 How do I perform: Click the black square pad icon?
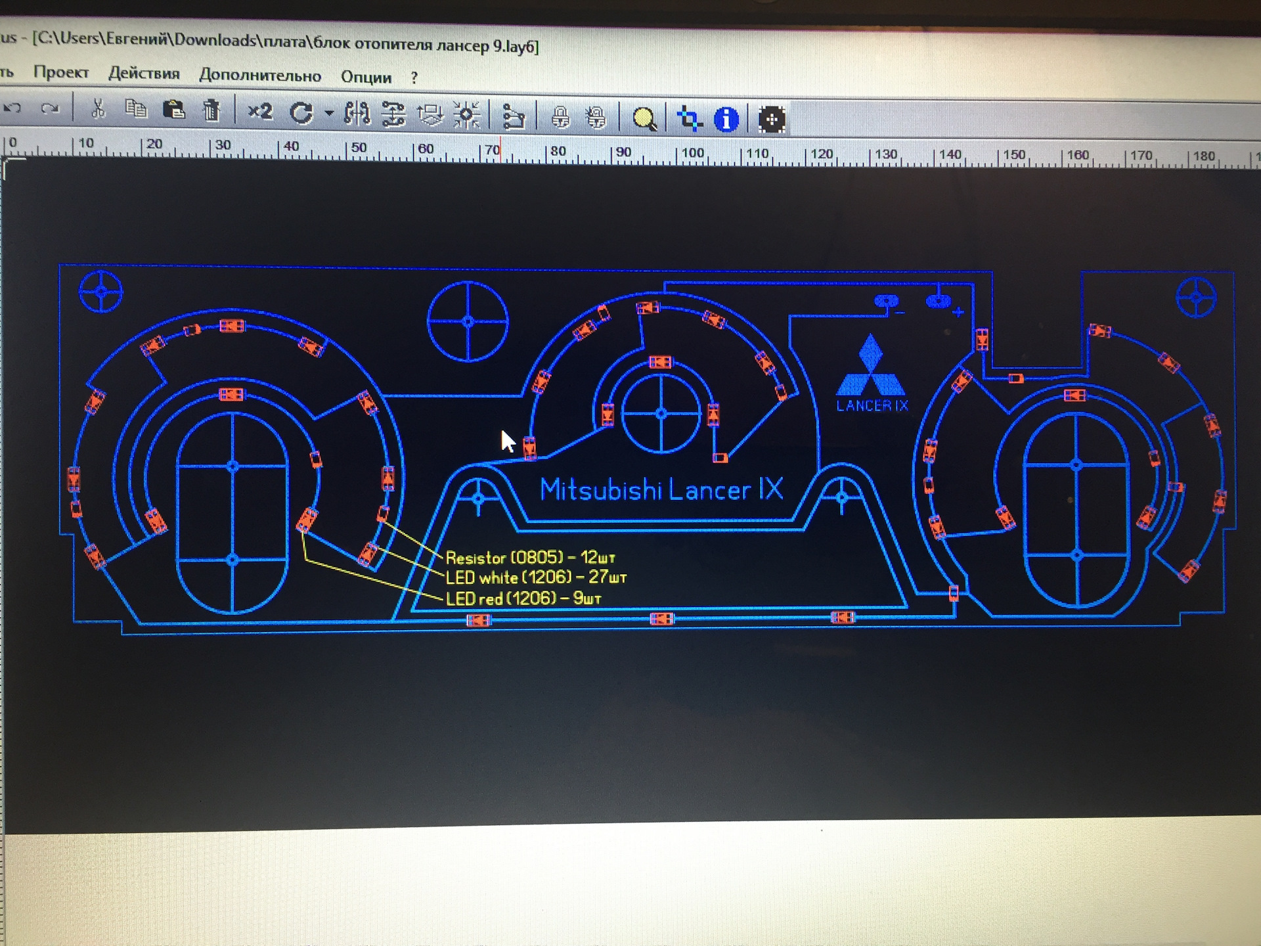(x=772, y=120)
